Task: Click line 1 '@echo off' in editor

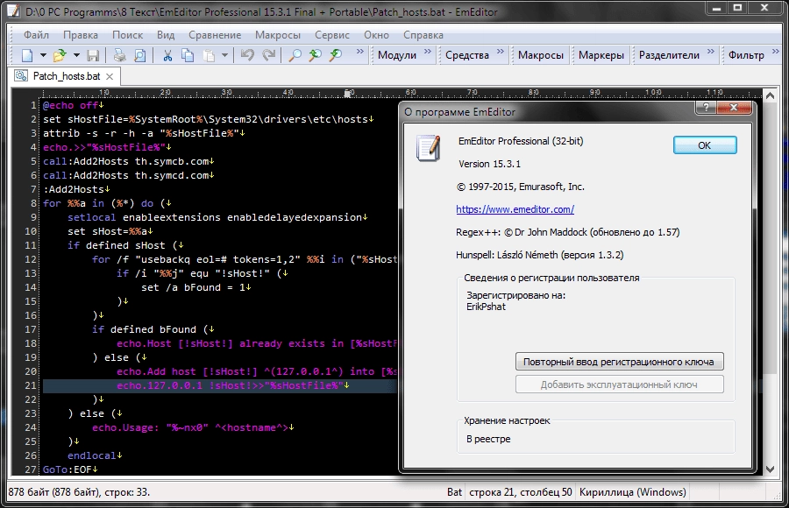Action: point(73,105)
